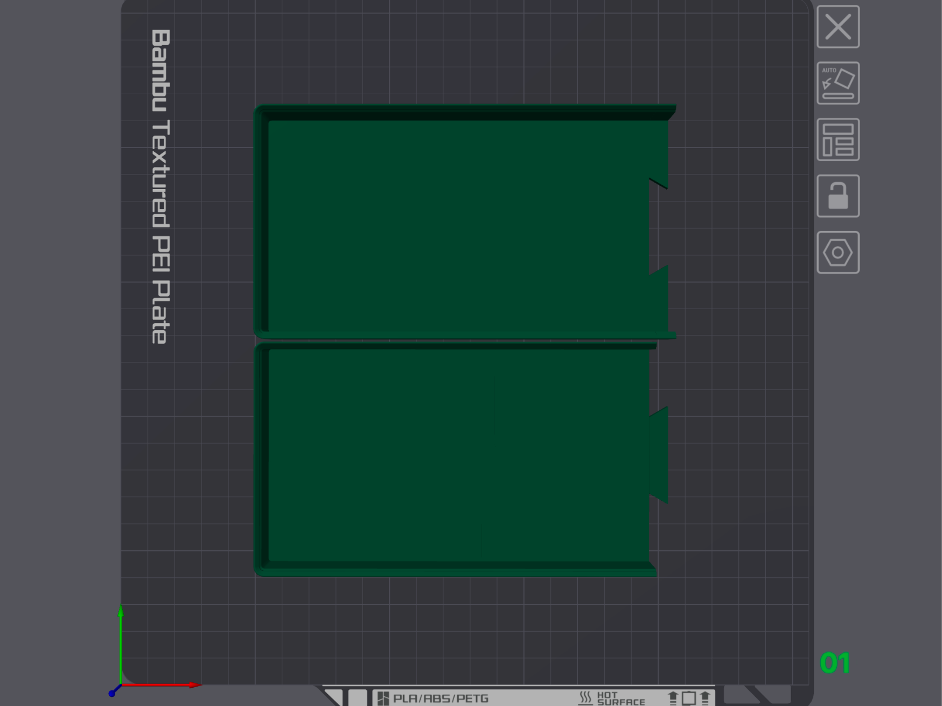The width and height of the screenshot is (942, 706).
Task: Click the red X-axis arrow
Action: click(x=162, y=685)
